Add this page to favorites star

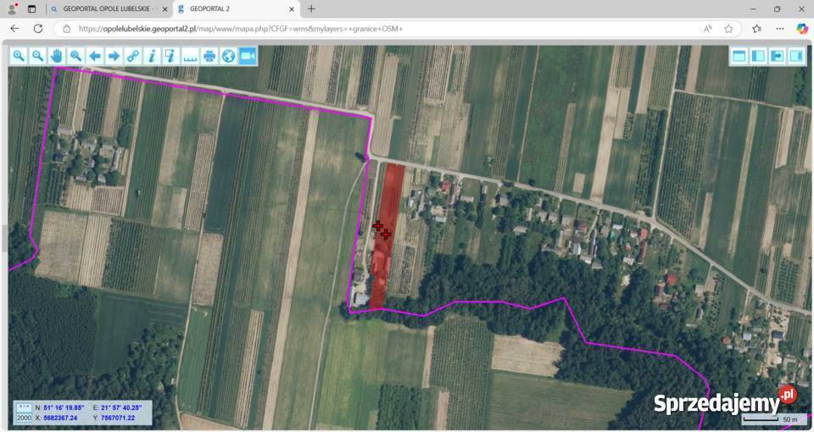pyautogui.click(x=728, y=29)
